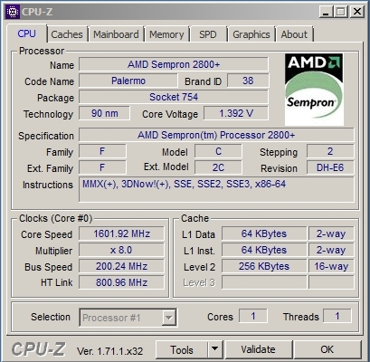Viewport: 370px width, 362px height.
Task: Click the Threads value '1'
Action: coord(337,316)
